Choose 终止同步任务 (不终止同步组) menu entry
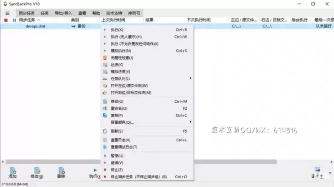The image size is (334, 187). (x=147, y=177)
